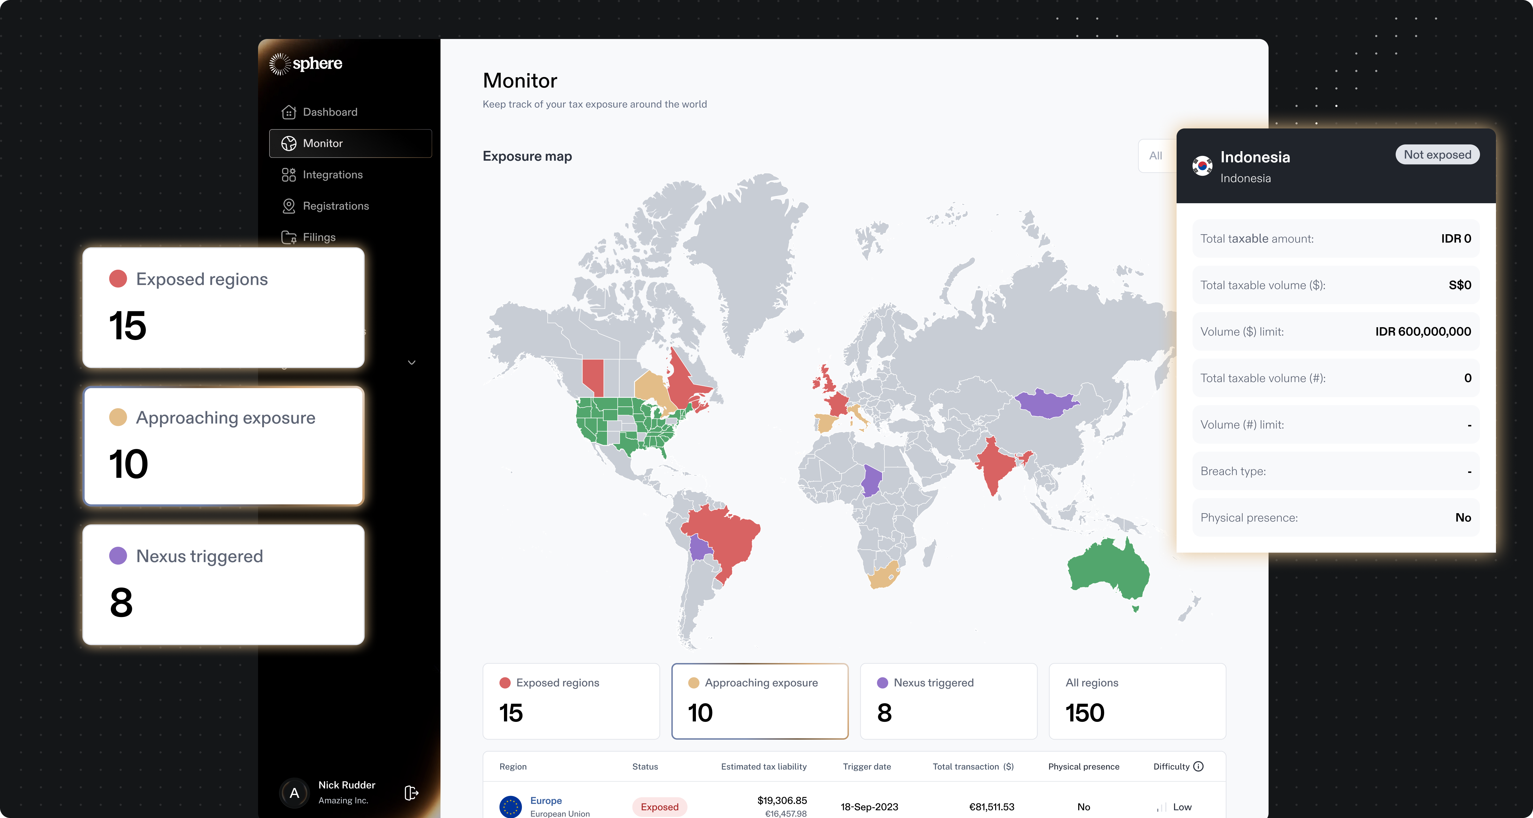Click the Indonesia flag icon in panel
This screenshot has height=818, width=1533.
point(1202,166)
